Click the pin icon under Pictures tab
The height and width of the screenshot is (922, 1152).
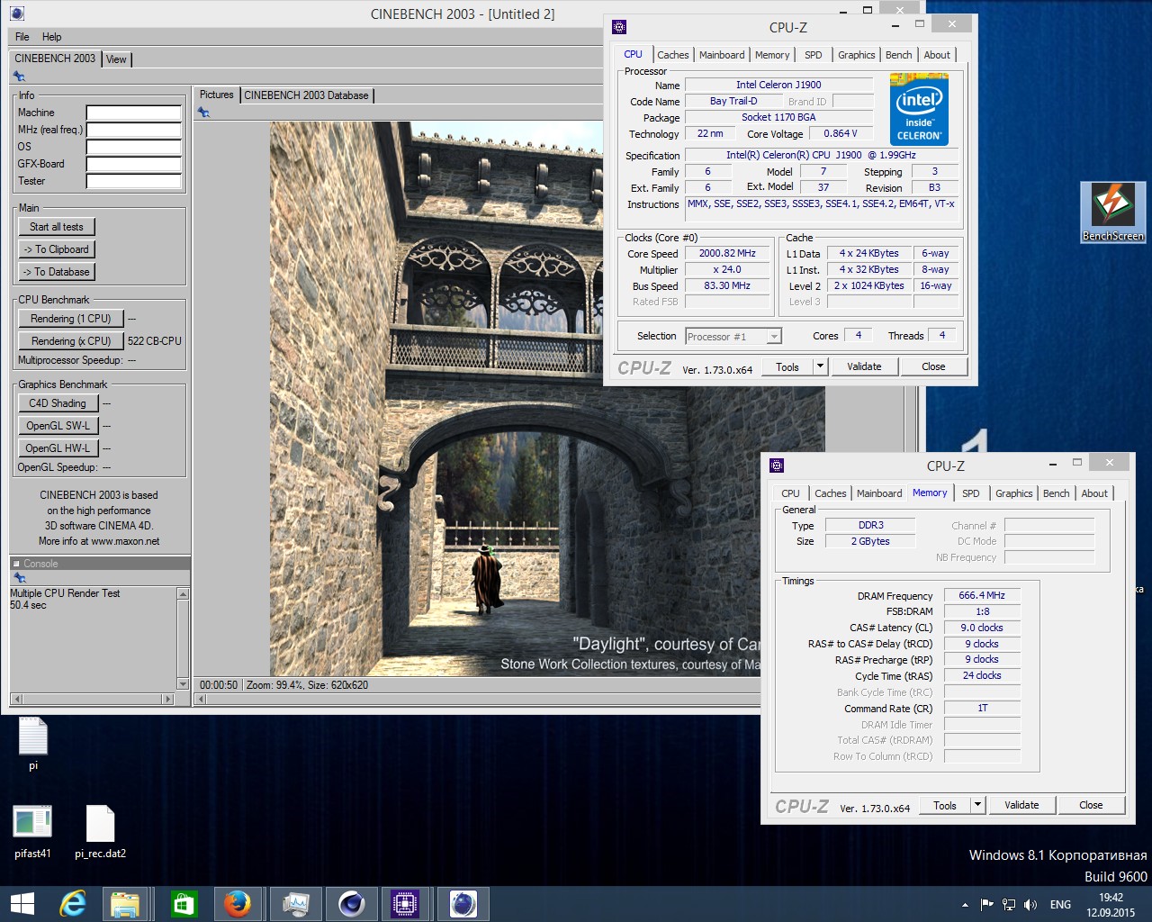click(x=203, y=113)
